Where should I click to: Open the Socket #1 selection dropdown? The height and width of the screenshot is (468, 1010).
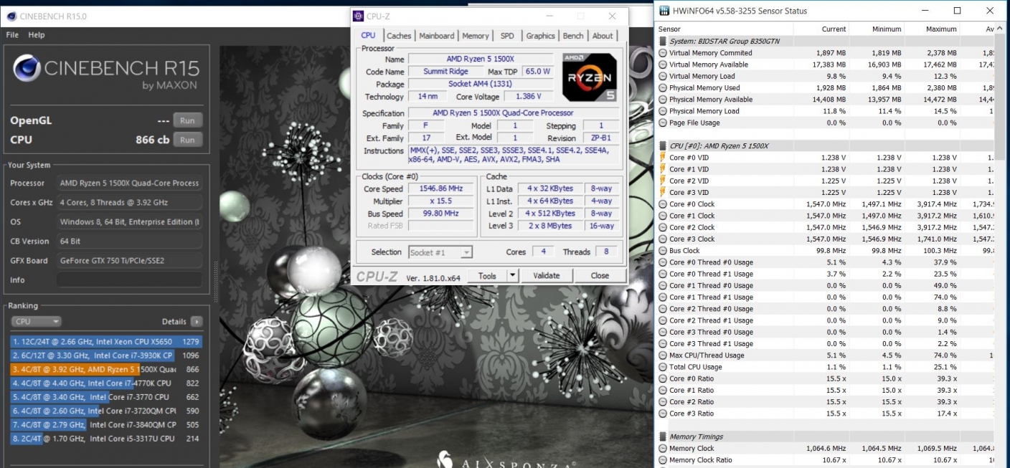tap(440, 252)
